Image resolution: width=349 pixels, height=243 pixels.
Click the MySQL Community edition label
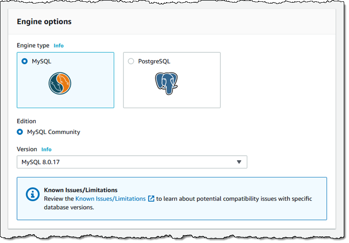(x=54, y=132)
